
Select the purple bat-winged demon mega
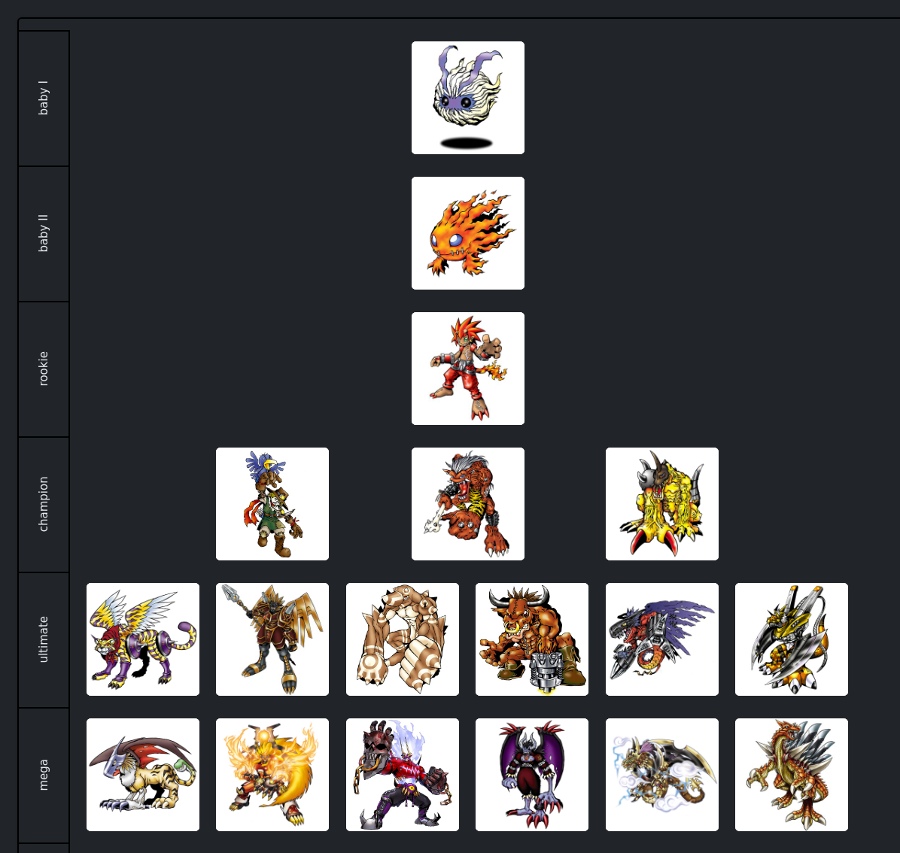(532, 775)
